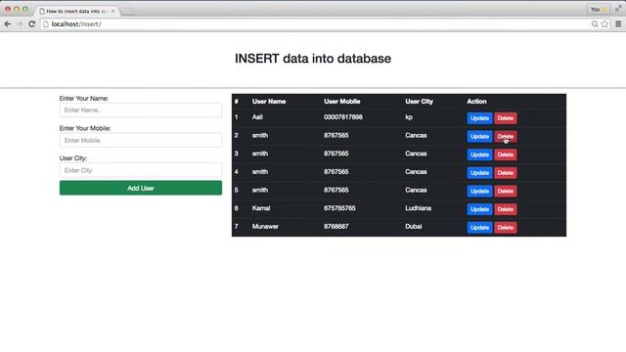Click the Enter Mobile input field
The image size is (626, 352).
click(141, 140)
